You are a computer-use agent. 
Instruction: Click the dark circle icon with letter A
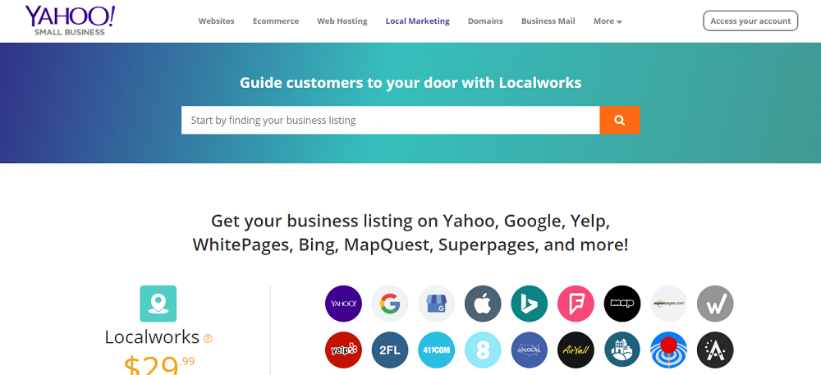[x=715, y=350]
